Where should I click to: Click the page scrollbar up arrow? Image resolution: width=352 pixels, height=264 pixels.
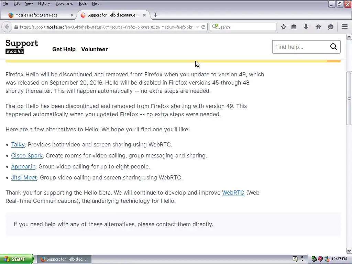349,37
